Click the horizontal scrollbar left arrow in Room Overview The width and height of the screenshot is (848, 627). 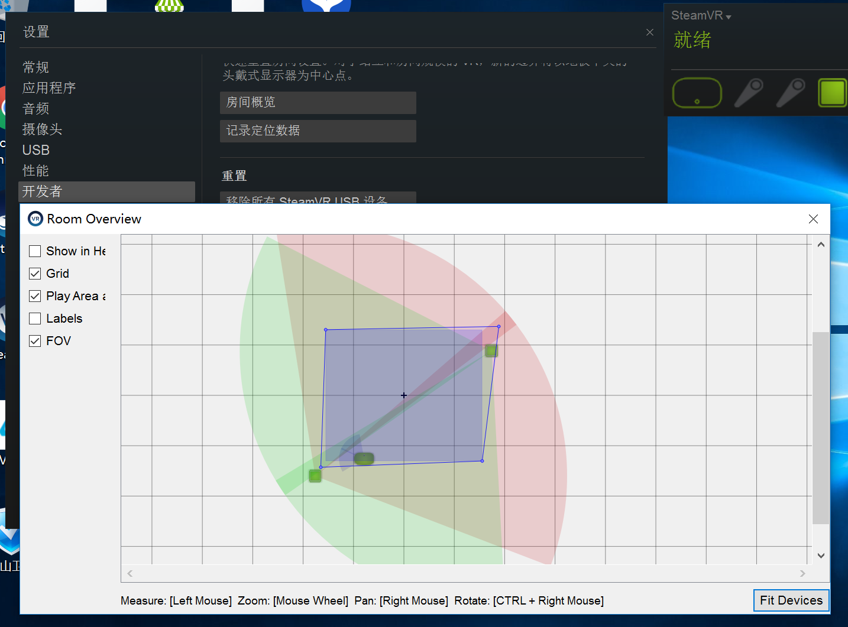click(130, 573)
